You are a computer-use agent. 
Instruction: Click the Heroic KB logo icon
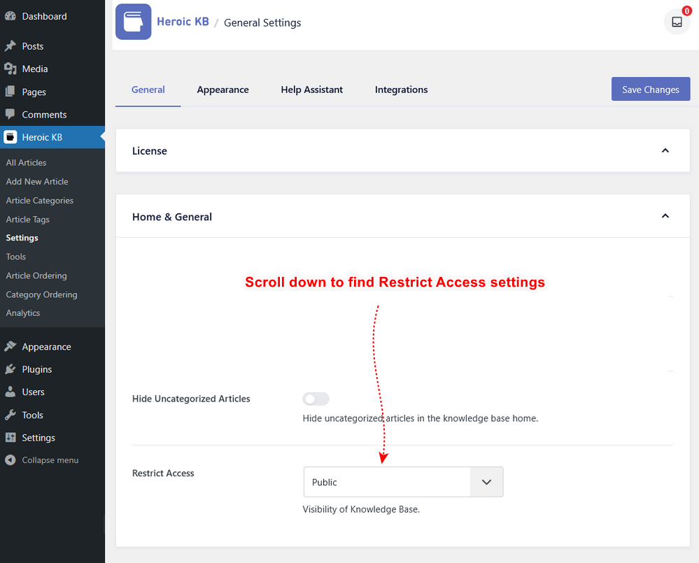coord(133,22)
